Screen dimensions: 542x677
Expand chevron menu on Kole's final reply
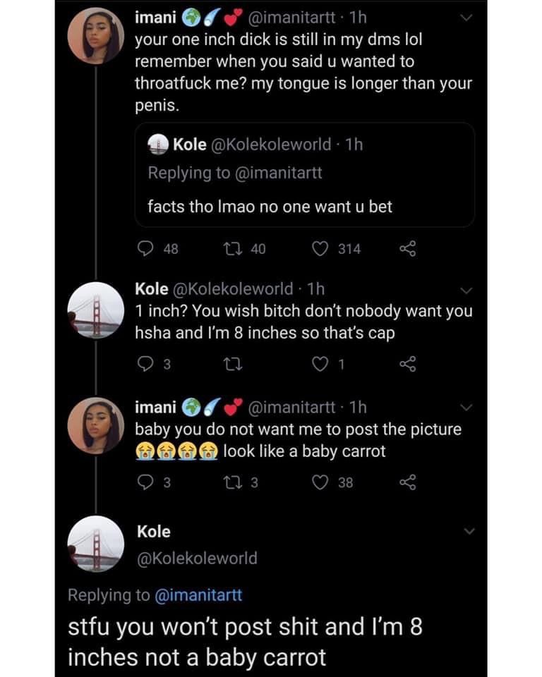coord(469,531)
